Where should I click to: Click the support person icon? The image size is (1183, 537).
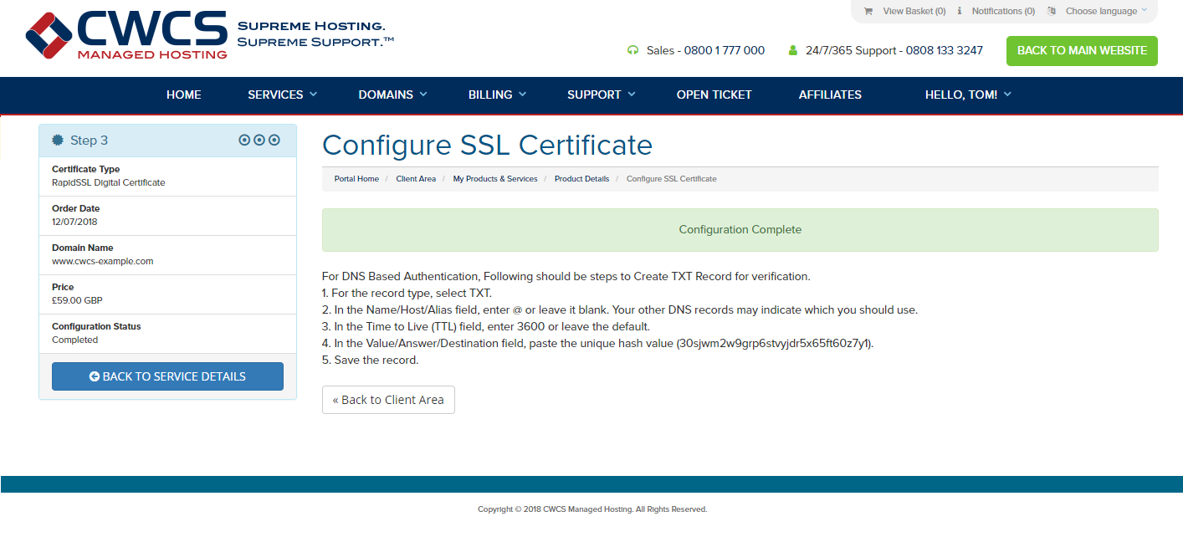point(793,50)
